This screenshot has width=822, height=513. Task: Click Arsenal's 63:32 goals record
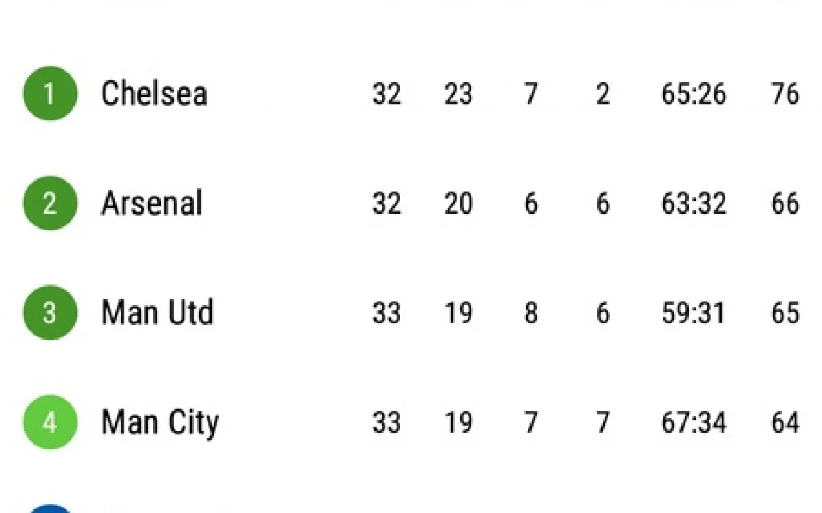(693, 203)
